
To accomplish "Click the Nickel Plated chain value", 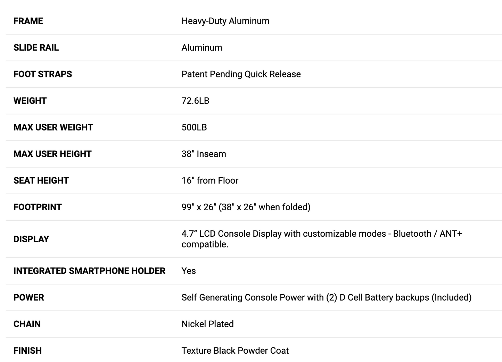I will [207, 324].
